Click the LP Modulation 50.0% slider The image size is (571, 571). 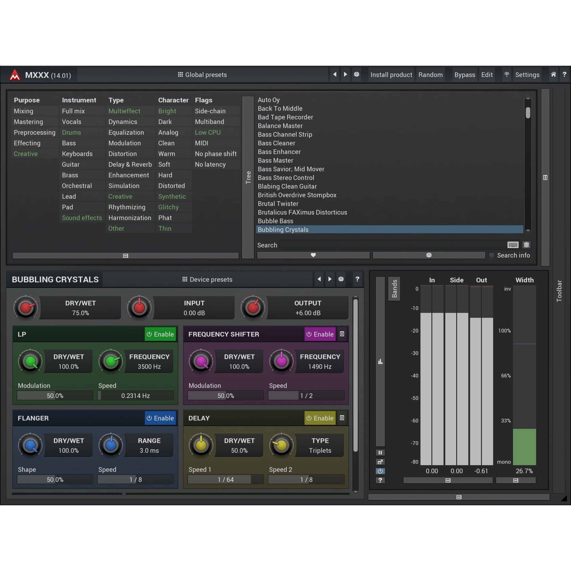click(x=55, y=395)
